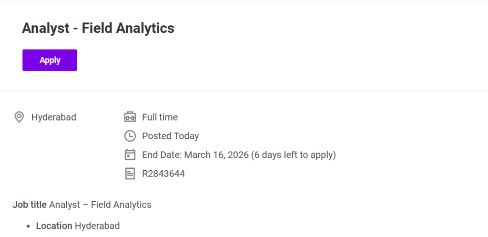Click the calendar End Date icon

(x=130, y=155)
